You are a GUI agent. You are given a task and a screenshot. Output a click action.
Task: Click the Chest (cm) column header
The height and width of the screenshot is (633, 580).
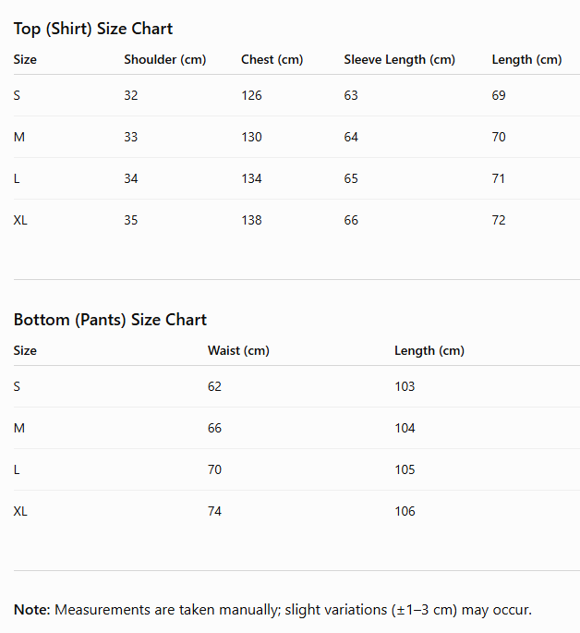coord(272,60)
